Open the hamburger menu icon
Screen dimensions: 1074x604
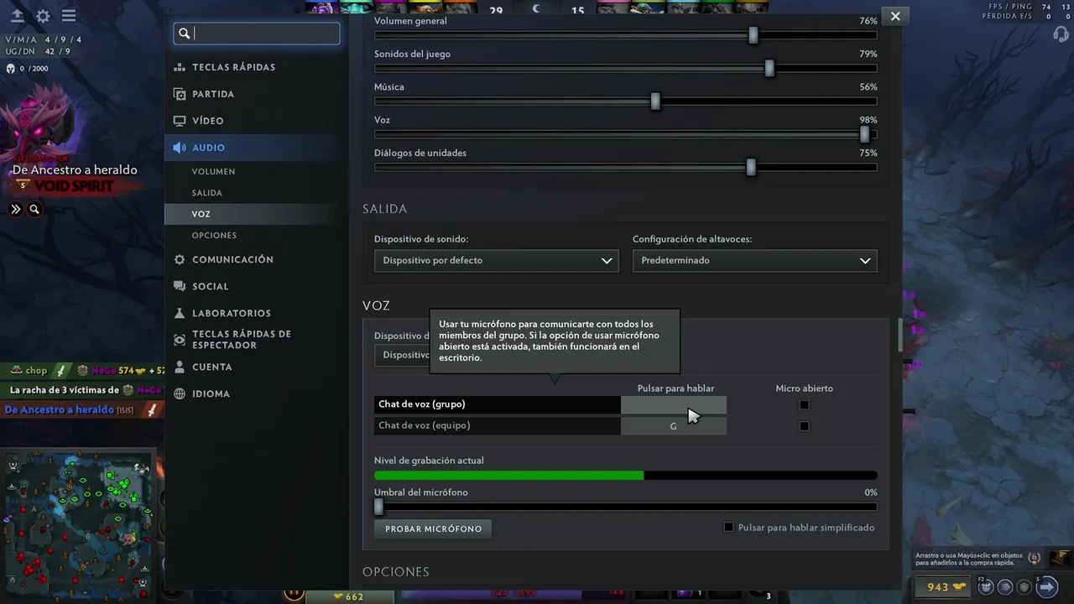[x=69, y=16]
